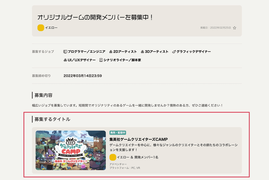The image size is (269, 180).
Task: Click the グラフィックデザイナー job icon
Action: point(174,52)
